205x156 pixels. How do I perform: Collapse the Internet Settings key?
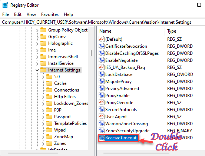37,70
